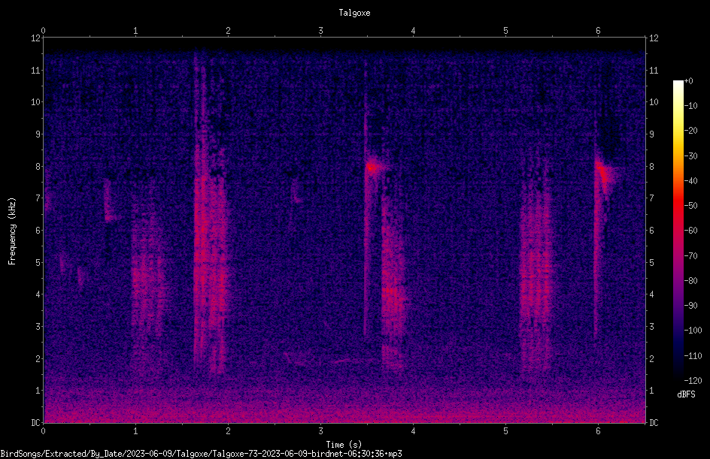This screenshot has height=459, width=710.
Task: Click the Talgoxe title text
Action: (354, 13)
